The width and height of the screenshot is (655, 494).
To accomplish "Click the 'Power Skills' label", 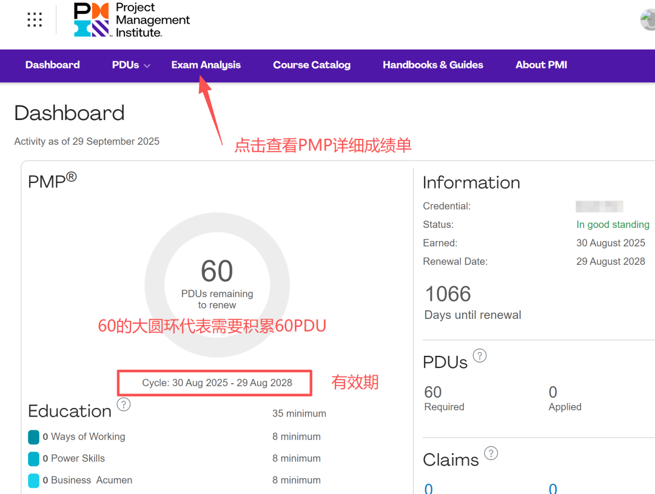I will tap(78, 458).
